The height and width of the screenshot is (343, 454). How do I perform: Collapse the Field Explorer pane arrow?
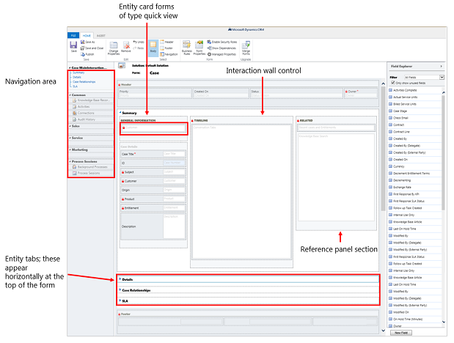(441, 66)
